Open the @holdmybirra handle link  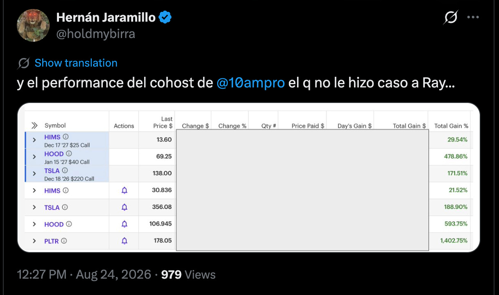pos(95,34)
